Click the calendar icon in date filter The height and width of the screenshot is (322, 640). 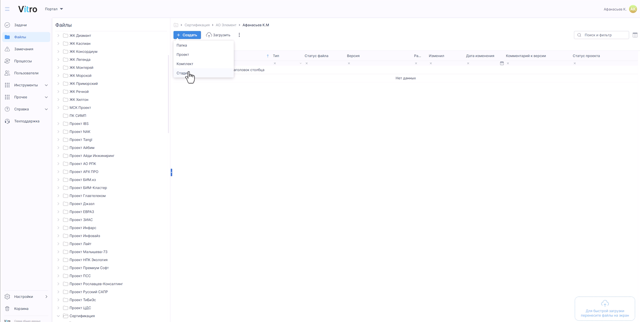[502, 63]
